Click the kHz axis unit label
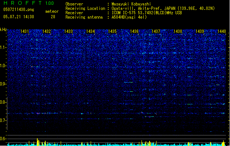This screenshot has height=146, width=230. [x=3, y=30]
